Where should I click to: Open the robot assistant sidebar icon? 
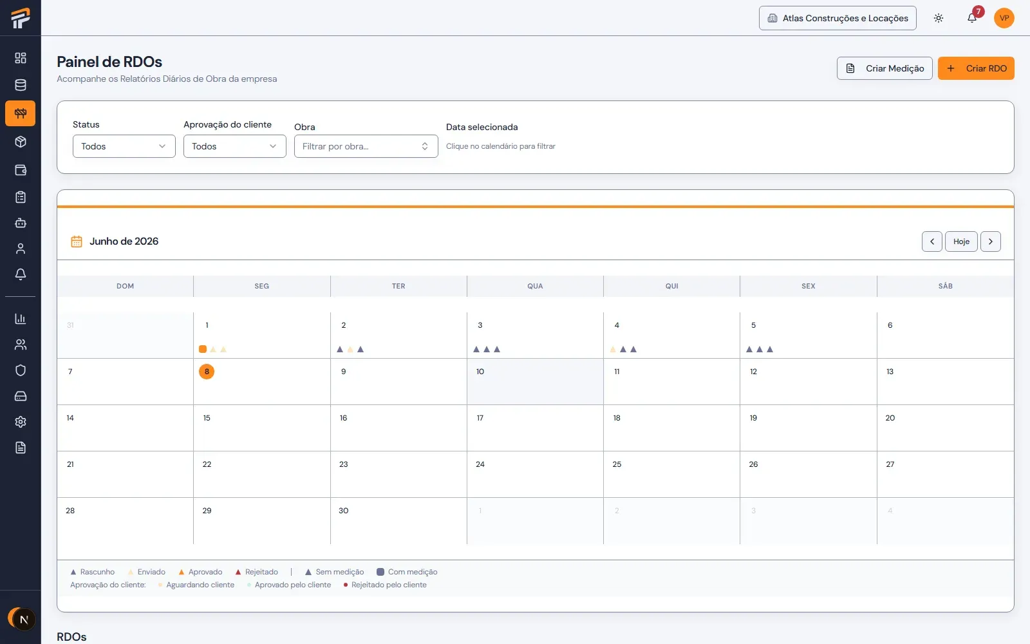click(x=21, y=223)
